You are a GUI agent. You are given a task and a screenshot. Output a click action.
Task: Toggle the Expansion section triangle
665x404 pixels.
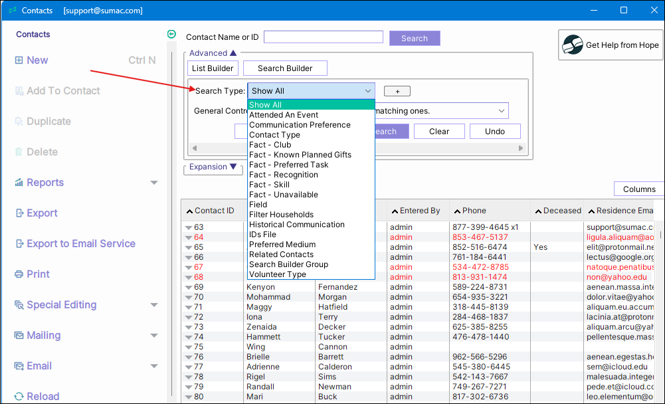pyautogui.click(x=232, y=167)
